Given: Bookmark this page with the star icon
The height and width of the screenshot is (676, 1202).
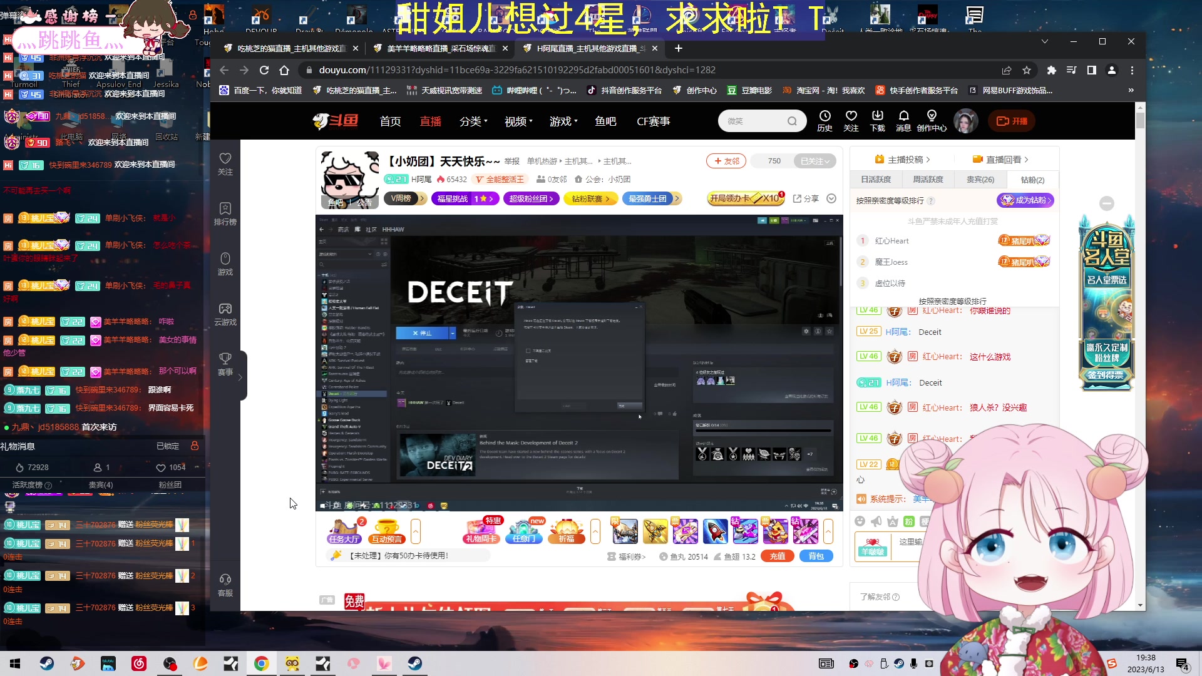Looking at the screenshot, I should click(x=1027, y=70).
